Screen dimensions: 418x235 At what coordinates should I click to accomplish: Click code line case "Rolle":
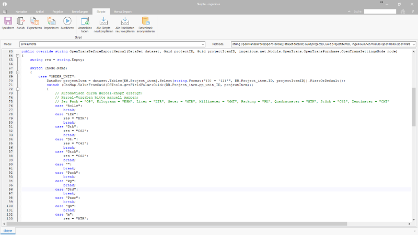coord(68,106)
